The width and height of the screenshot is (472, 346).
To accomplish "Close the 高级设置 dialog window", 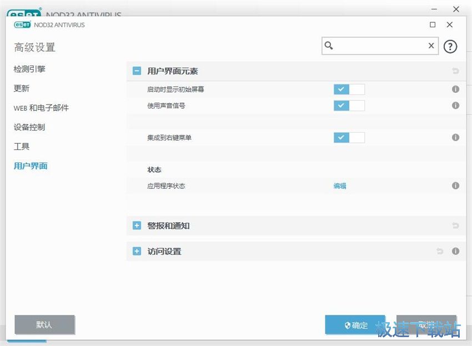I will (449, 24).
